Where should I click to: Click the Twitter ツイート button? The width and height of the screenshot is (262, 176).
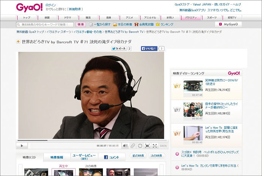[119, 49]
